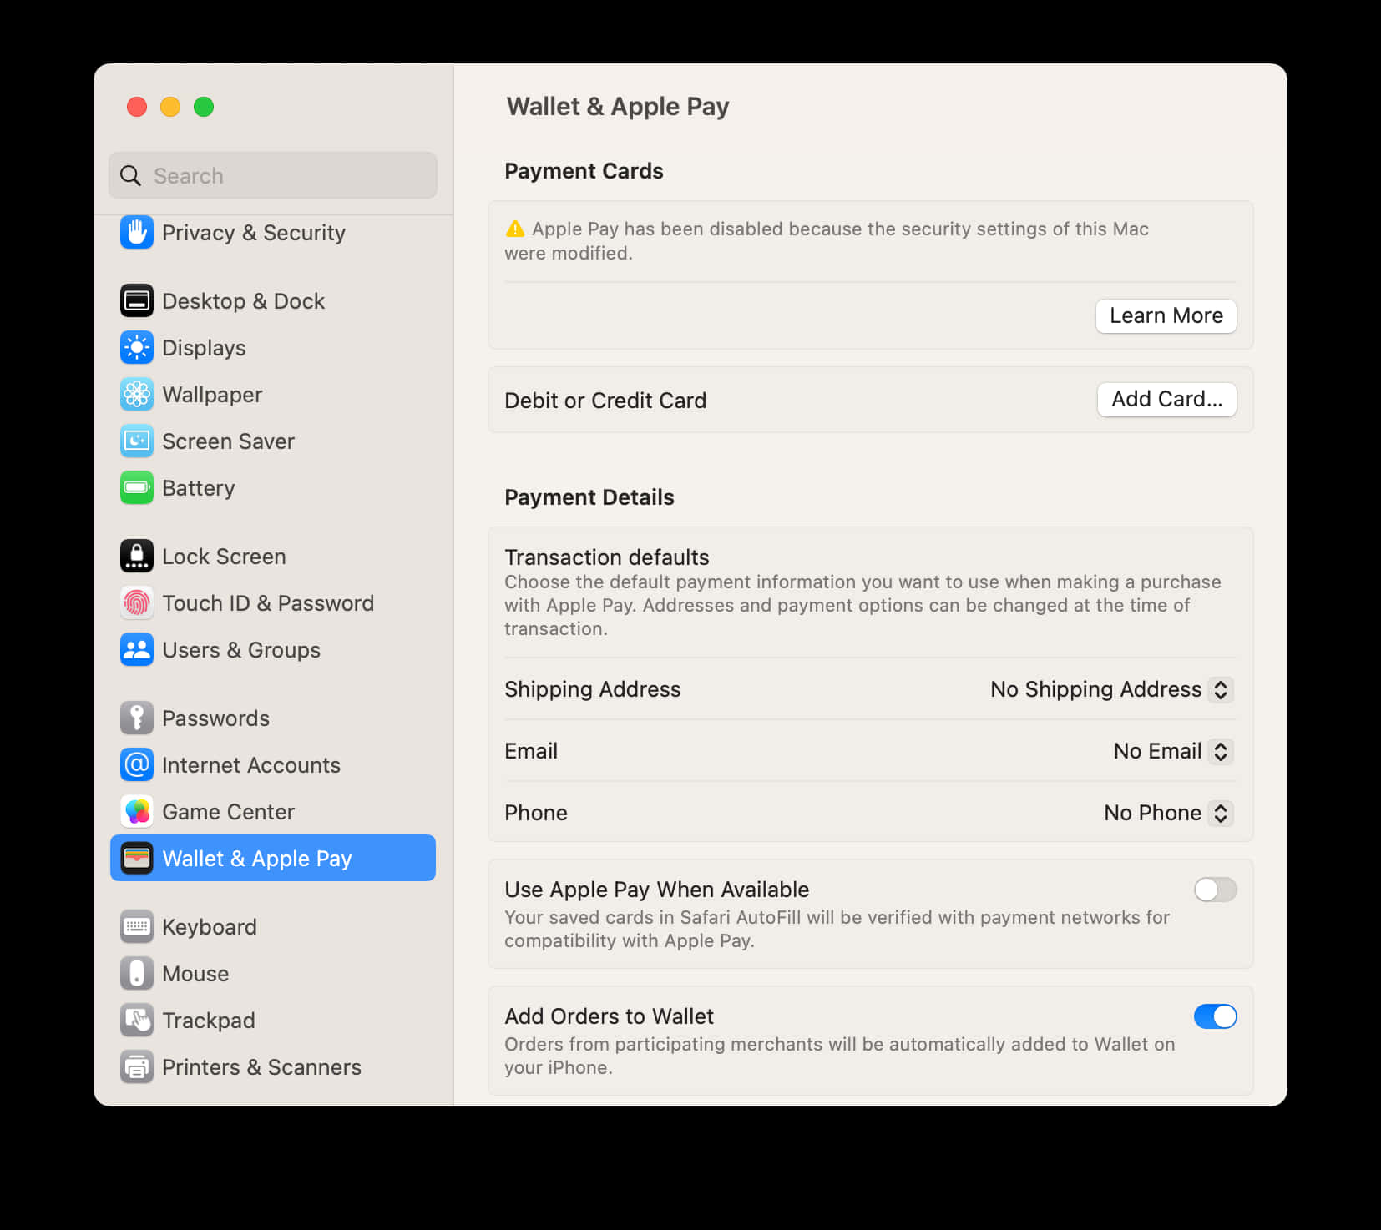Screen dimensions: 1381x1230
Task: Click the Learn More button
Action: tap(1166, 316)
